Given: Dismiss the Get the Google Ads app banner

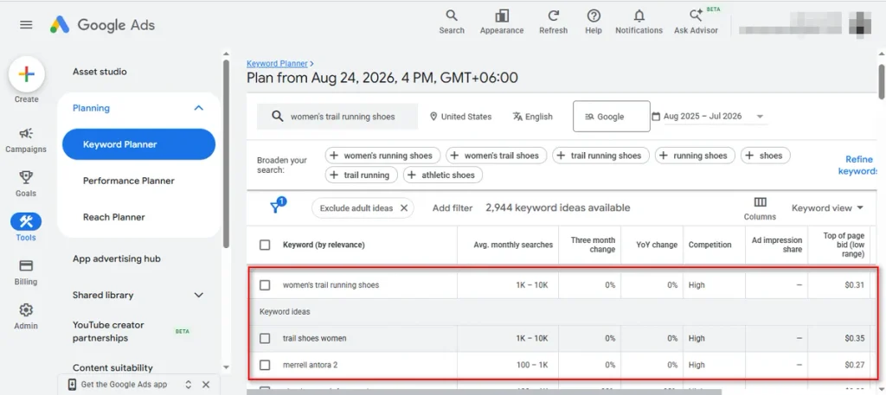Looking at the screenshot, I should tap(206, 385).
